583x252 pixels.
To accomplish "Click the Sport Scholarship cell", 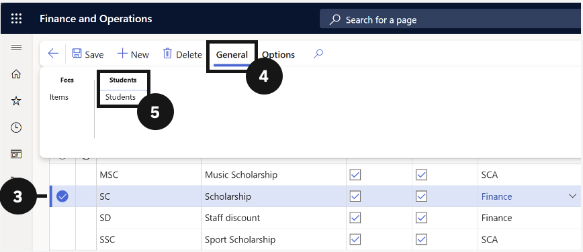I will coord(274,239).
